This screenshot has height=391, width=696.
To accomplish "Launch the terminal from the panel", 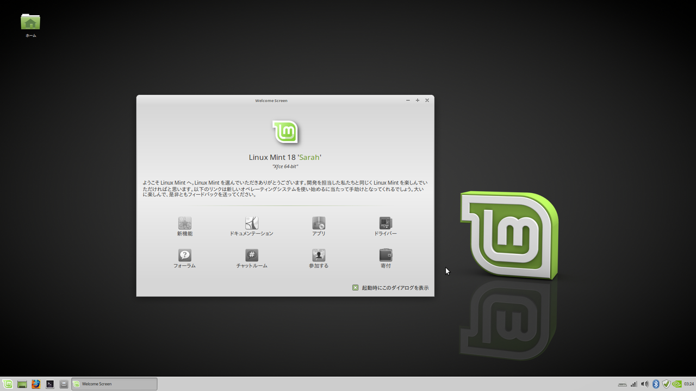I will 50,384.
